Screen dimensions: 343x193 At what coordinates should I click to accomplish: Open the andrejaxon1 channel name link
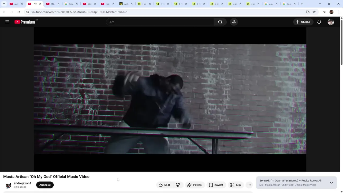(x=22, y=183)
